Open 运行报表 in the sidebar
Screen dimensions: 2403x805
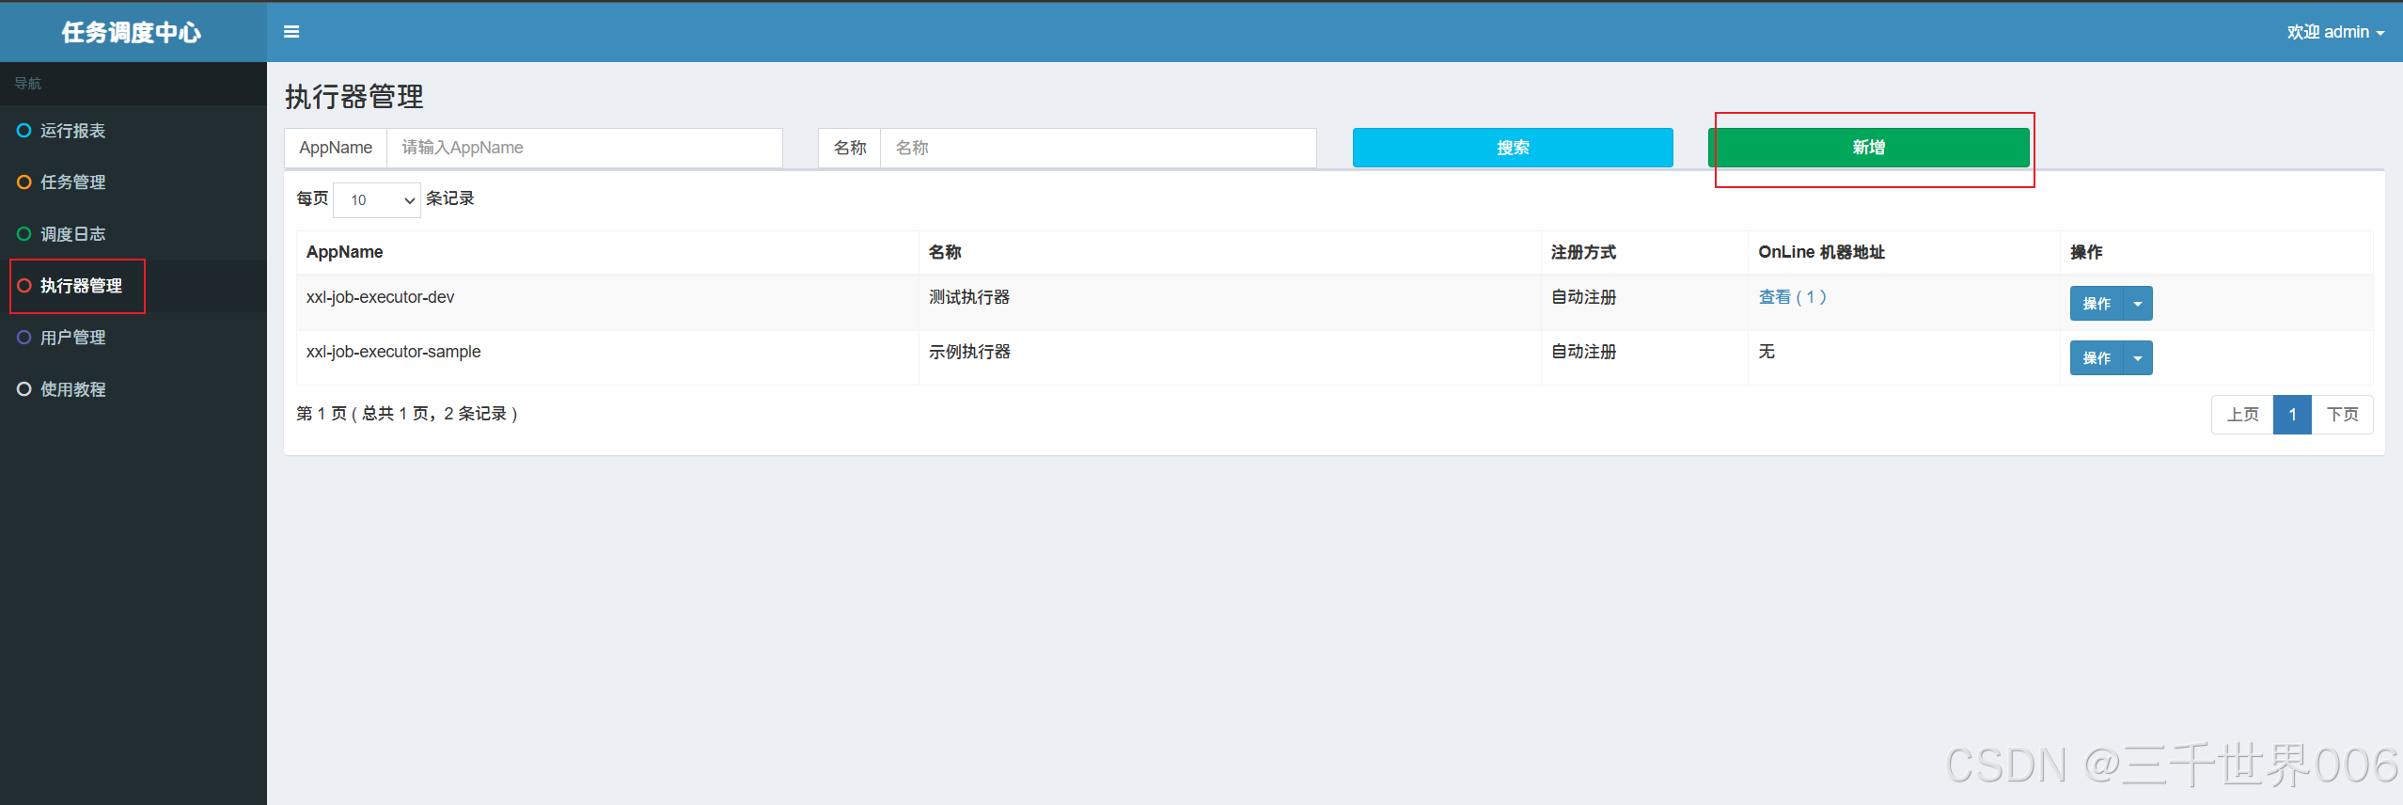click(x=133, y=131)
